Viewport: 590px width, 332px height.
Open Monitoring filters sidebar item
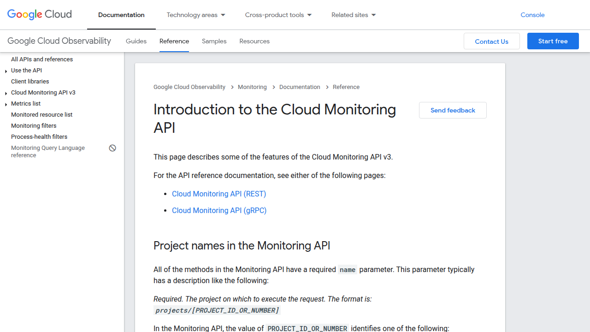pos(34,125)
